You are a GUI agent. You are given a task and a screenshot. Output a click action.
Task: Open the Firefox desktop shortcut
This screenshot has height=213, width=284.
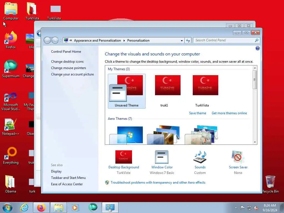(11, 40)
